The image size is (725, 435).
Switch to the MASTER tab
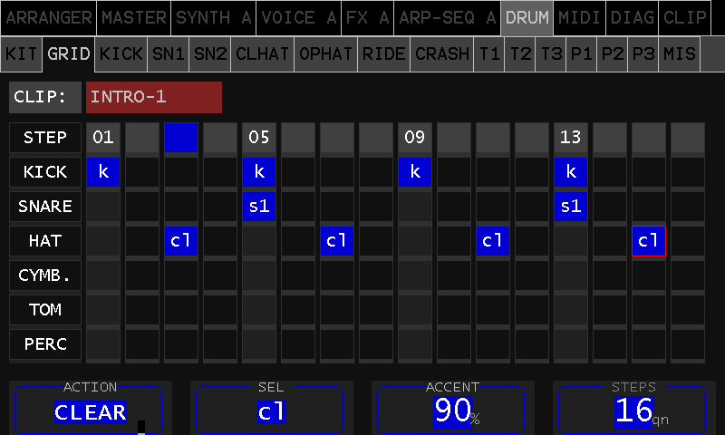tap(133, 18)
